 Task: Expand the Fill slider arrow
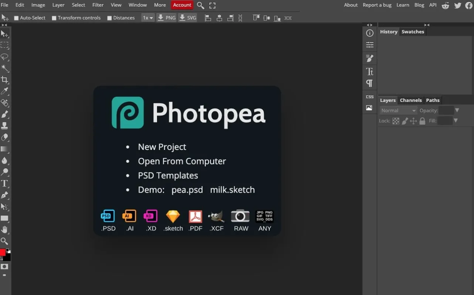coord(456,121)
